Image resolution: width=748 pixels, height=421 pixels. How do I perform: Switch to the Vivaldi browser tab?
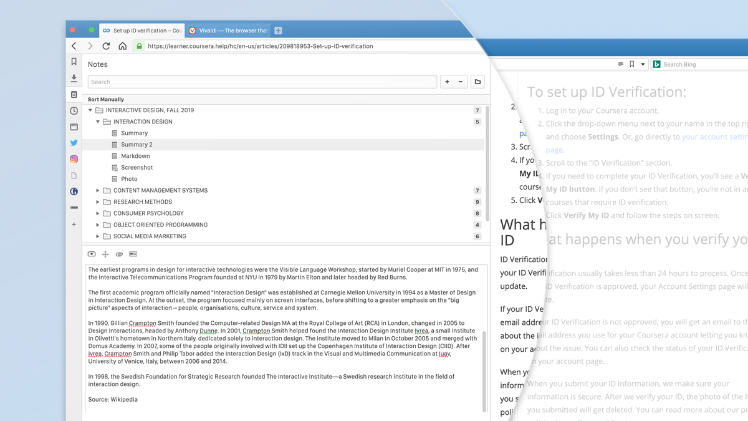[x=228, y=31]
